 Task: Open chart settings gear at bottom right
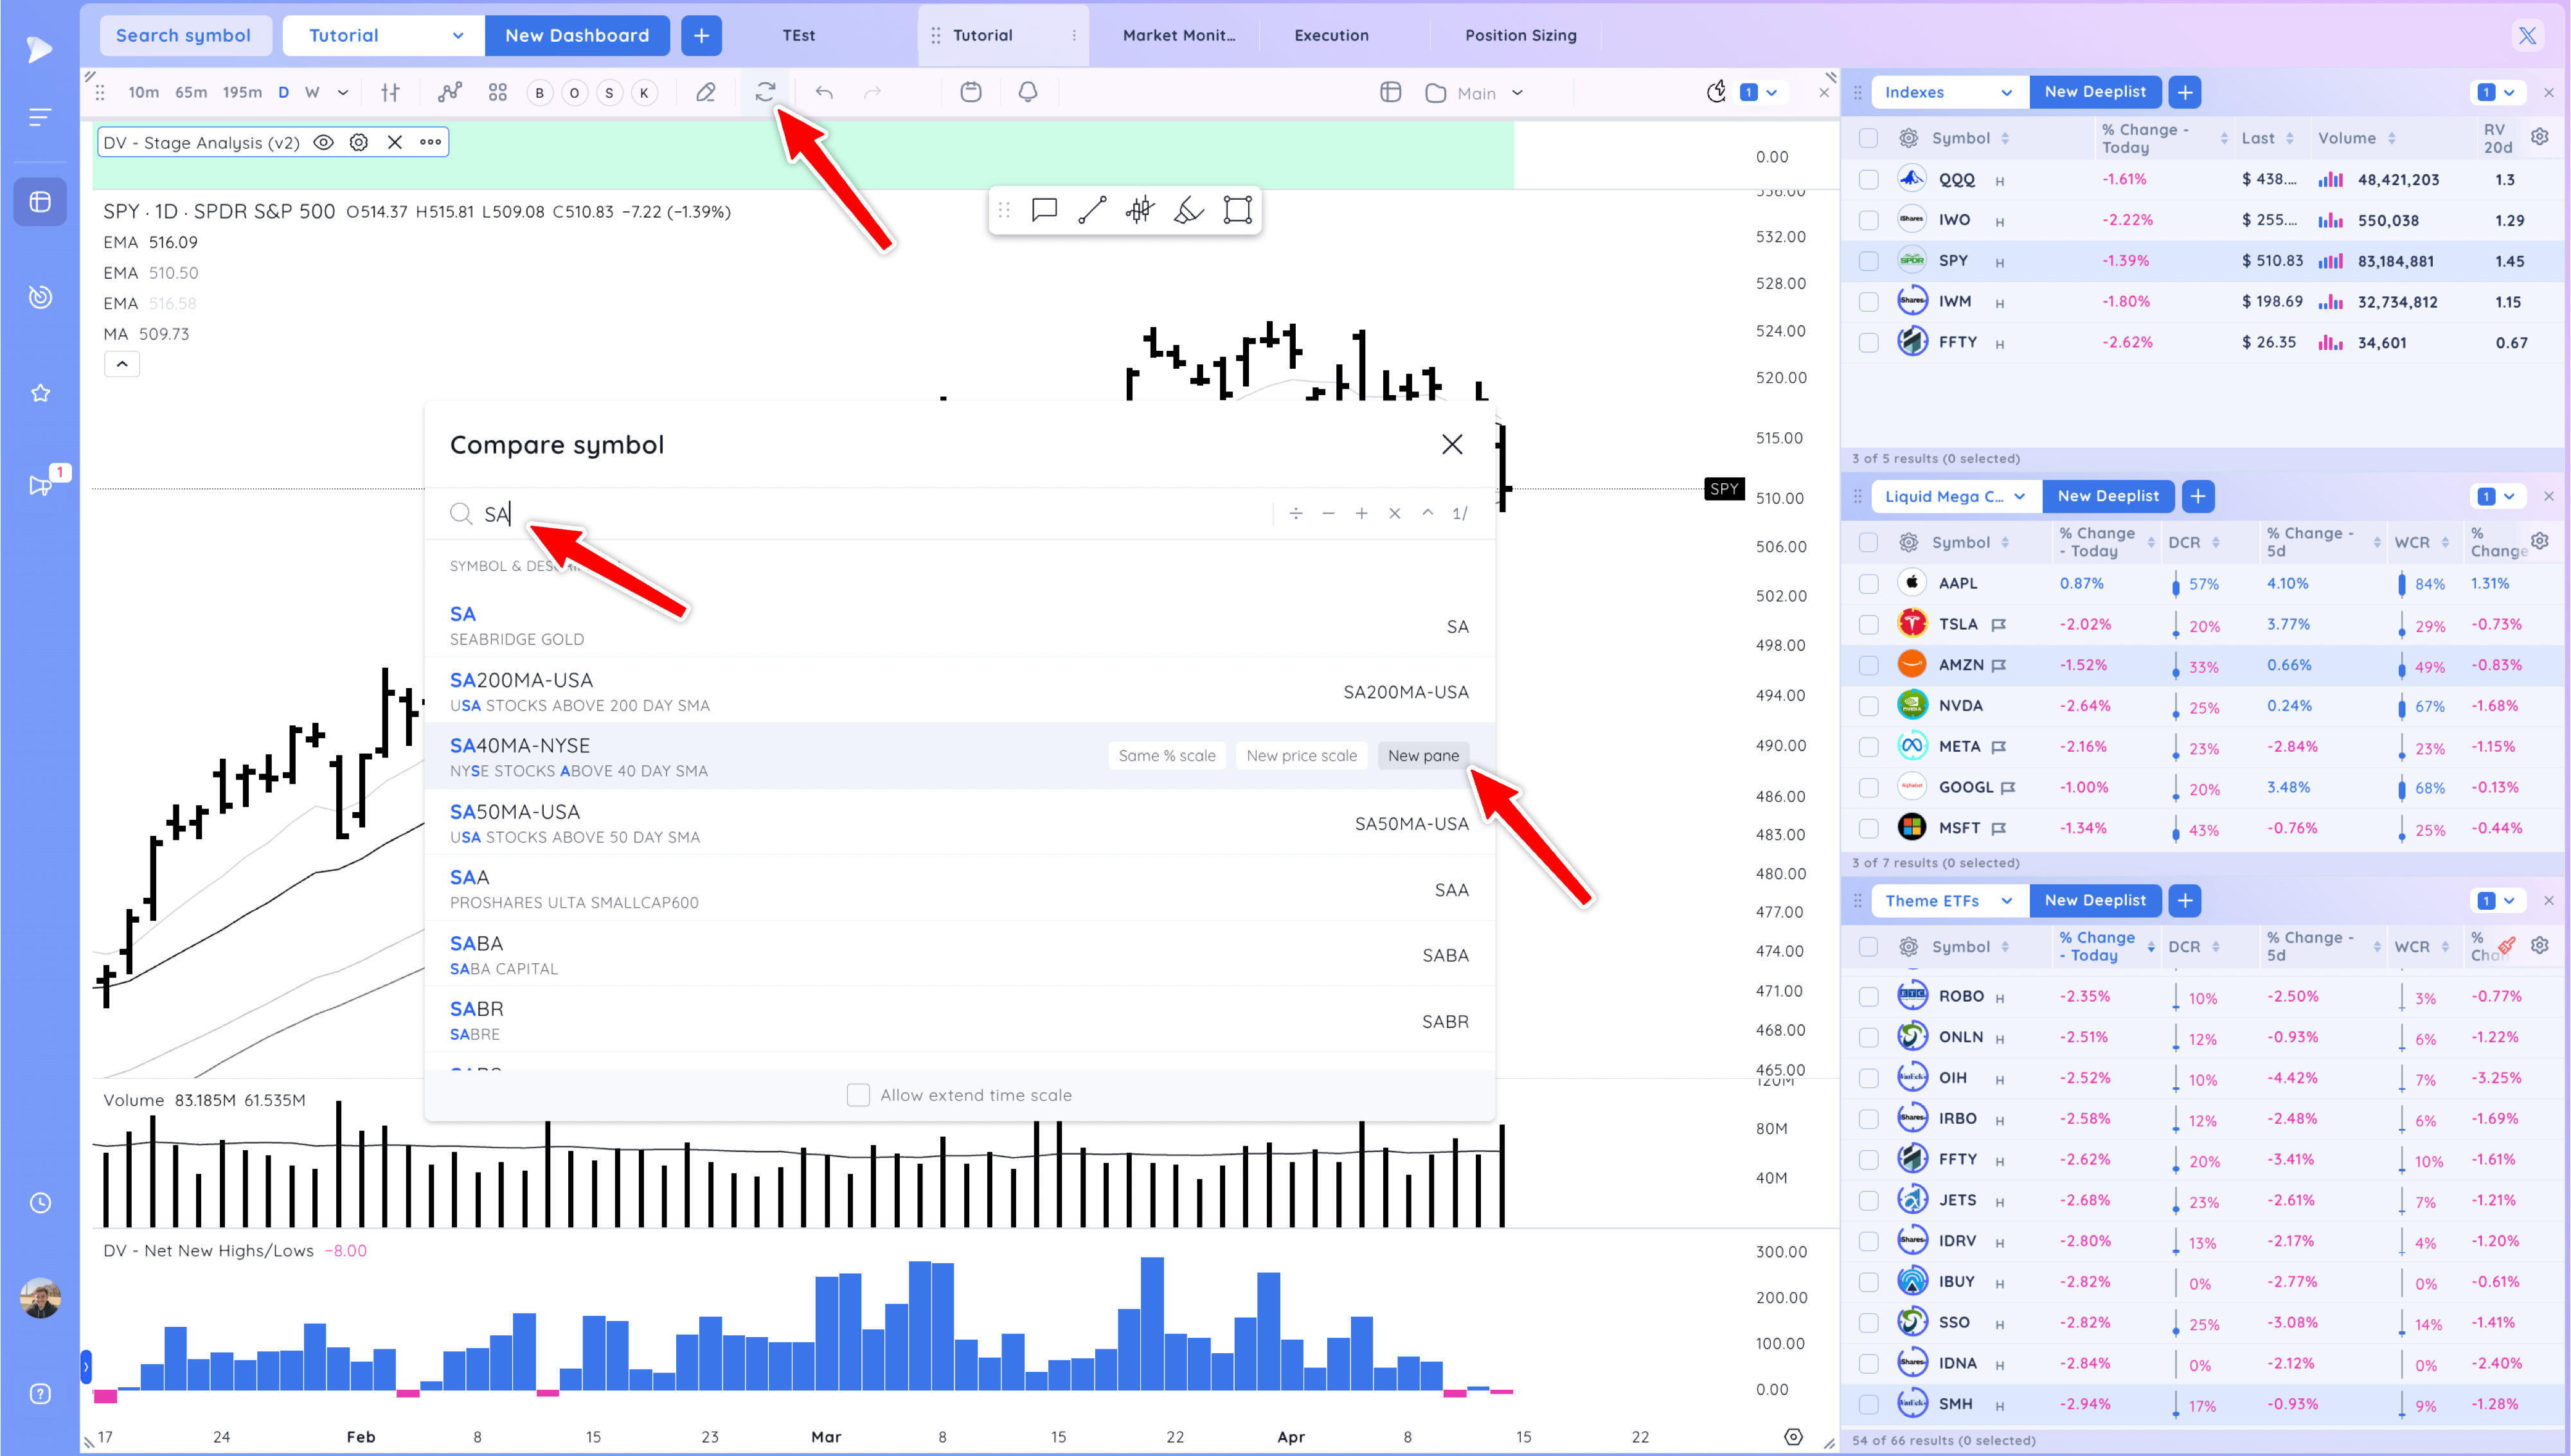(x=1793, y=1436)
